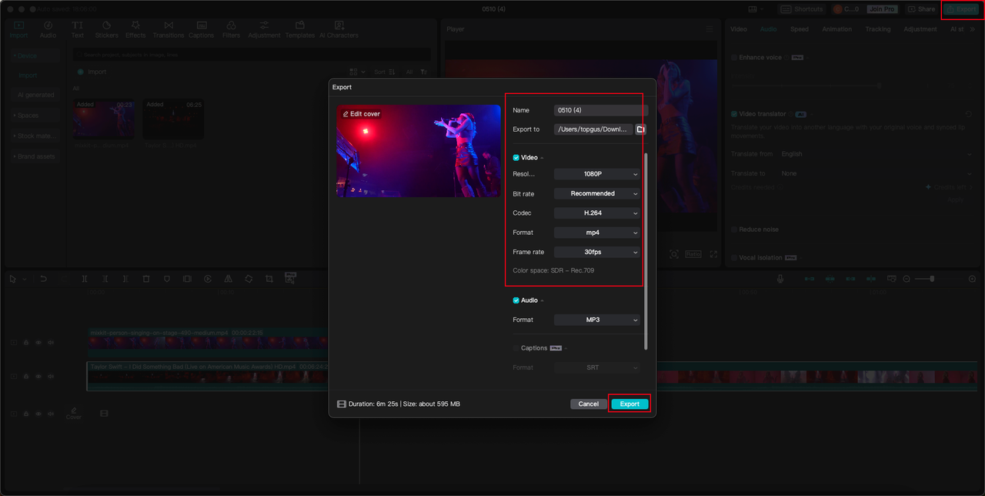
Task: Switch to the Speed inspector tab
Action: (x=800, y=29)
